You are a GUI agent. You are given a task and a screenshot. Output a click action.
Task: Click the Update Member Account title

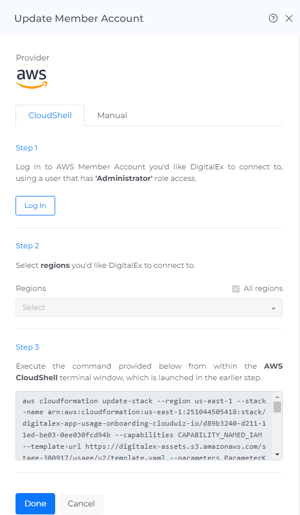[79, 18]
